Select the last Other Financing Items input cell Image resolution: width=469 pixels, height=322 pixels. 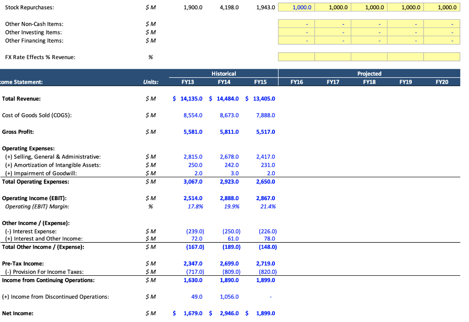(441, 40)
